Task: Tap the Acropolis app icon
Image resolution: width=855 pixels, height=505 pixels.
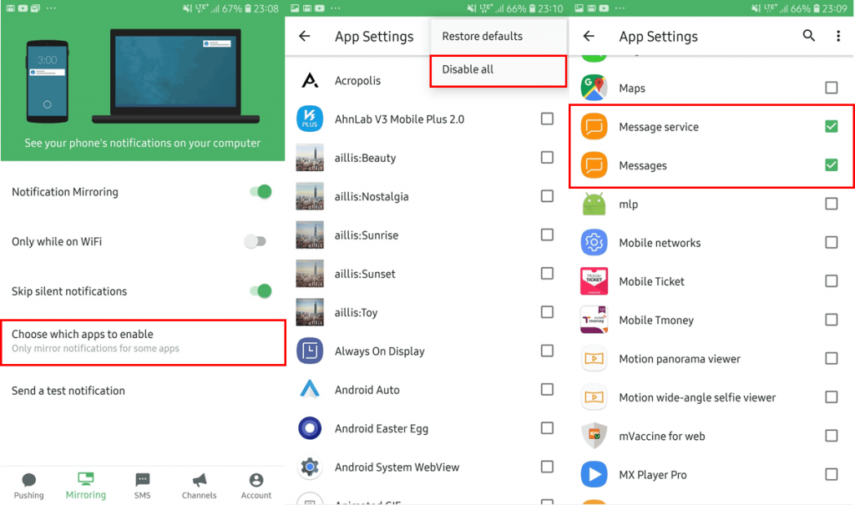Action: point(311,81)
